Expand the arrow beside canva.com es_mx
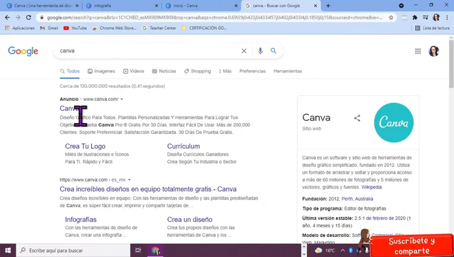The height and width of the screenshot is (257, 454). (129, 180)
